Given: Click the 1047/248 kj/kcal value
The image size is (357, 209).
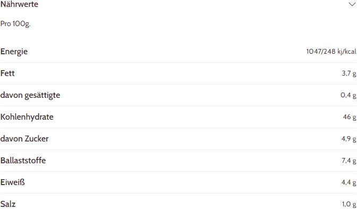Looking at the screenshot, I should click(331, 52).
